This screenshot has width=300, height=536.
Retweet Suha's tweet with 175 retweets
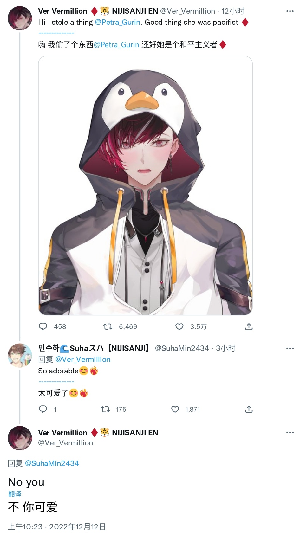coord(105,409)
